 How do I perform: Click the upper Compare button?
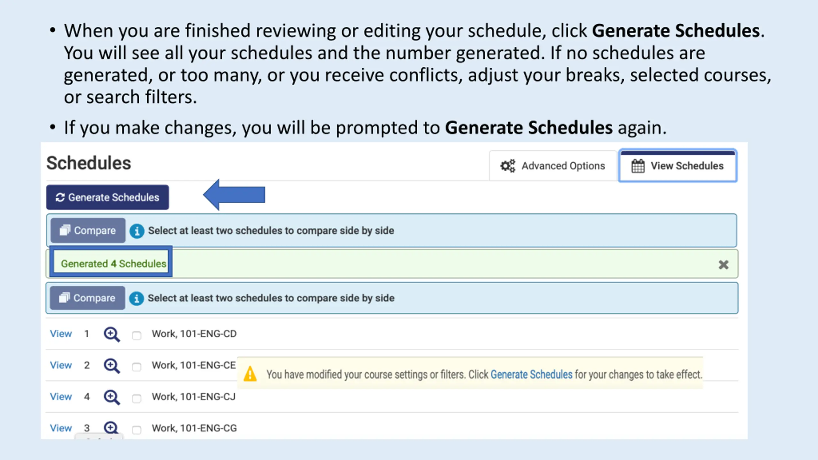pyautogui.click(x=88, y=231)
